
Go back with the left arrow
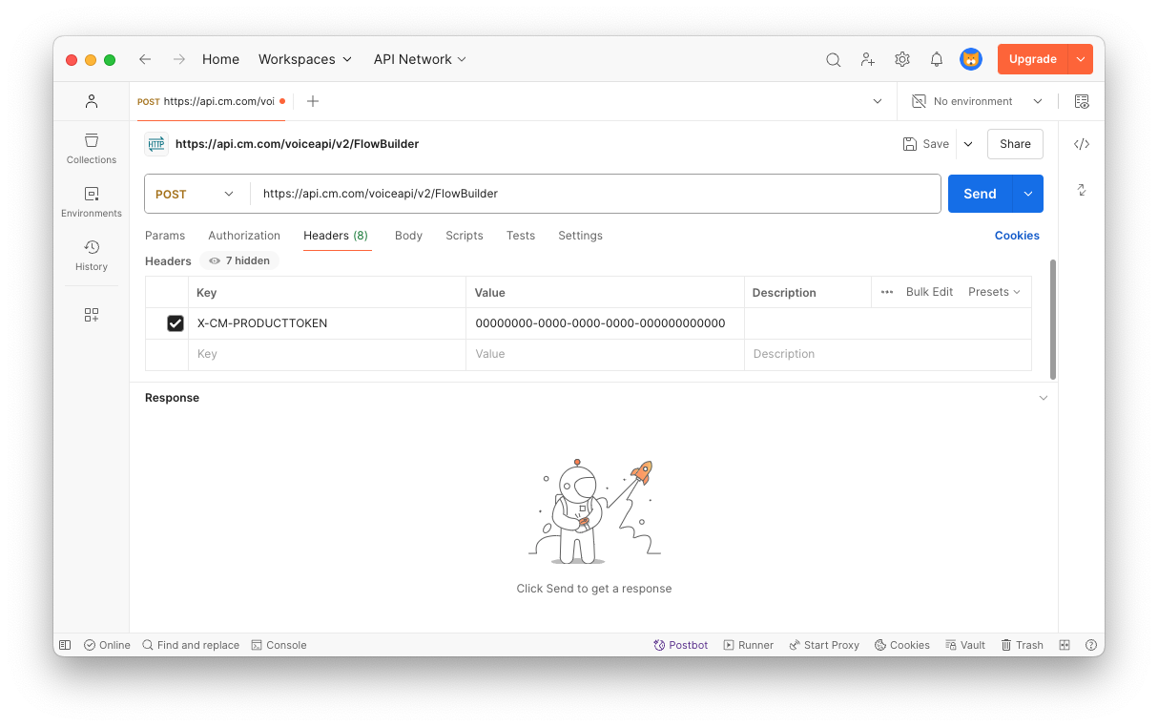point(145,59)
